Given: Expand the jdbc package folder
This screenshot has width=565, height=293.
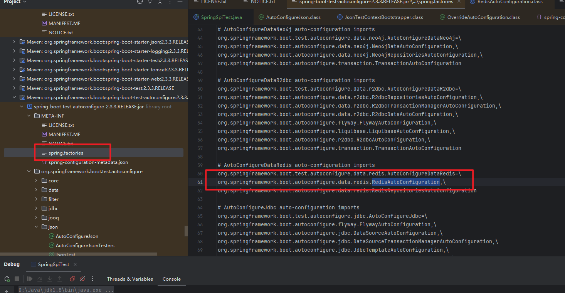Looking at the screenshot, I should 36,208.
